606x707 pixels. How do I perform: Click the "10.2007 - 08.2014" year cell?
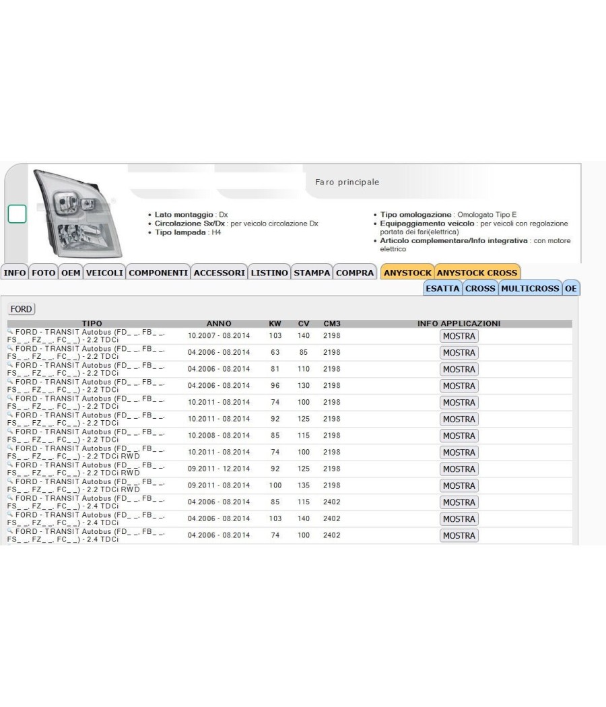point(219,336)
